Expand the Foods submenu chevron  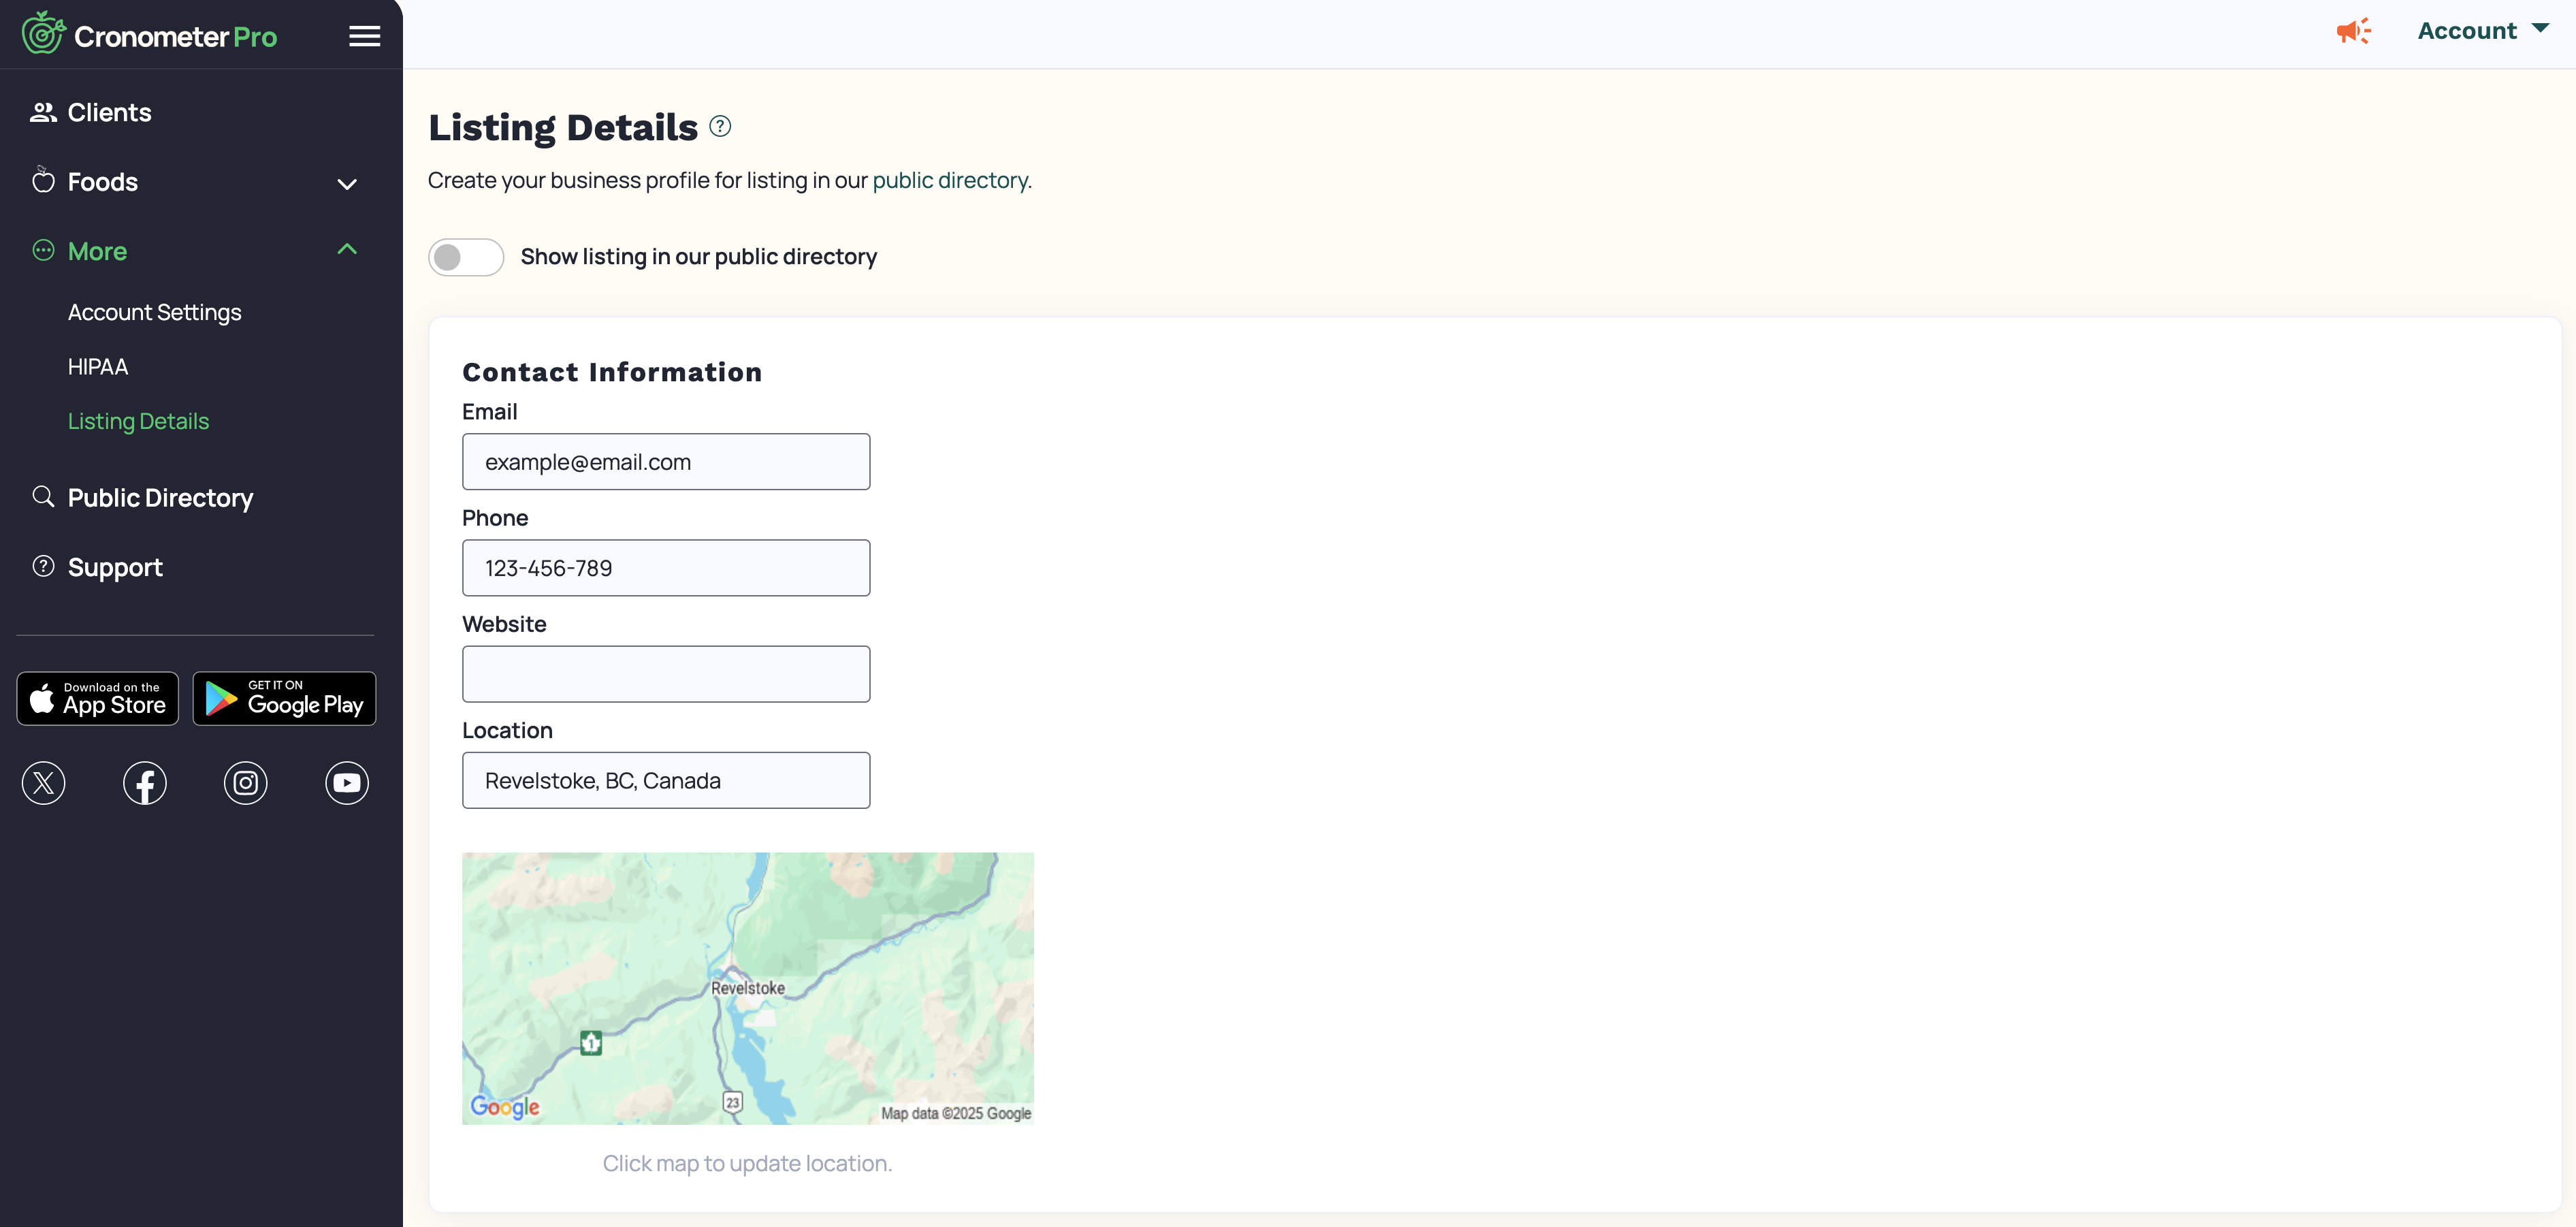[x=347, y=184]
